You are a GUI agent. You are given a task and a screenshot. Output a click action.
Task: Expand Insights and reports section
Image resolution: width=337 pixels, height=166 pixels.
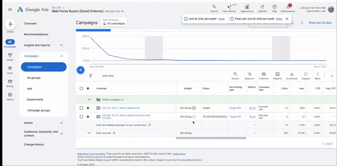point(62,45)
